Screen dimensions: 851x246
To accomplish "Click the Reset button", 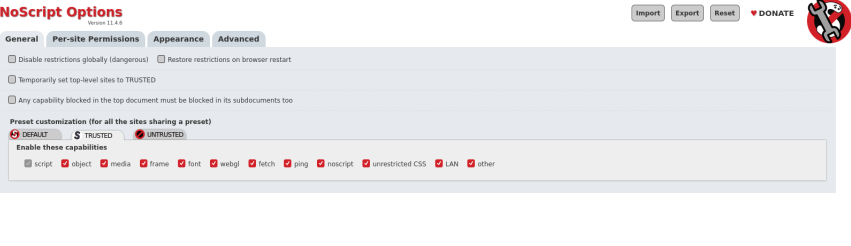I will tap(724, 13).
